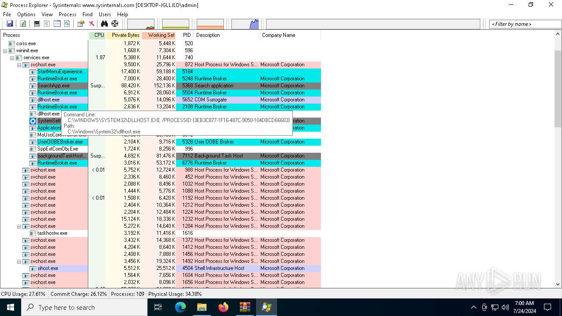Open the notification center icon

coord(548,307)
